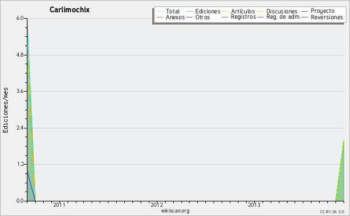Click the blue Registros line near chart origin

[31, 186]
